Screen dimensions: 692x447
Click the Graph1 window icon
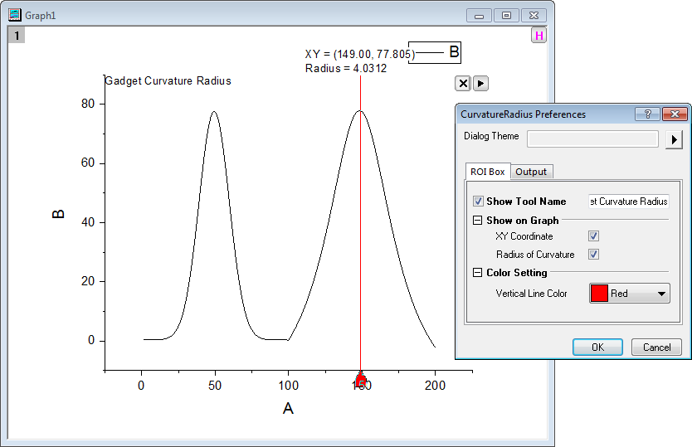pyautogui.click(x=15, y=15)
